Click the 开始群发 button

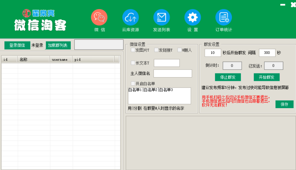[266, 77]
